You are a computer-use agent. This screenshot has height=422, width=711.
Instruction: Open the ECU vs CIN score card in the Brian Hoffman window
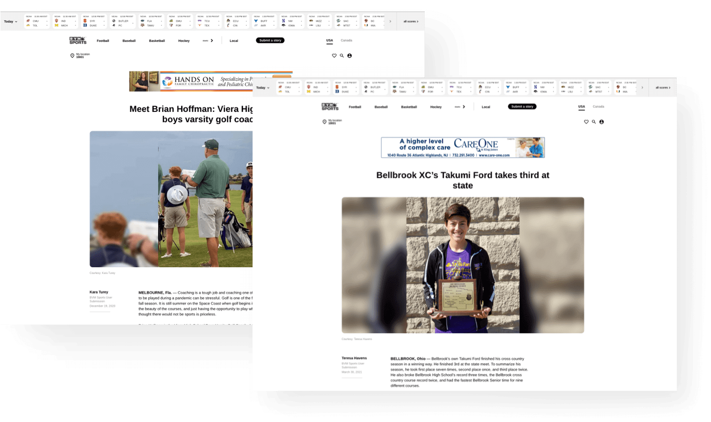[238, 21]
